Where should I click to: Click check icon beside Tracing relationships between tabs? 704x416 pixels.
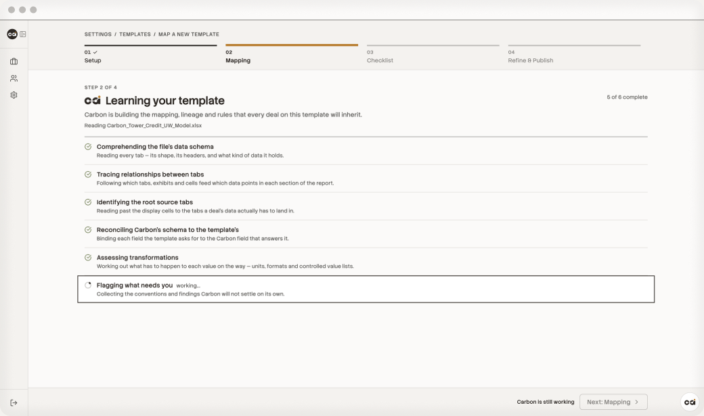(88, 175)
